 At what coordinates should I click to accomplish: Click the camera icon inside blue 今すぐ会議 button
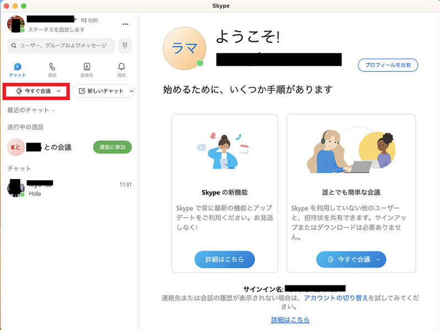pos(330,259)
